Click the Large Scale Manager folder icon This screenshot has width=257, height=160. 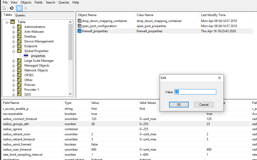tap(19, 60)
